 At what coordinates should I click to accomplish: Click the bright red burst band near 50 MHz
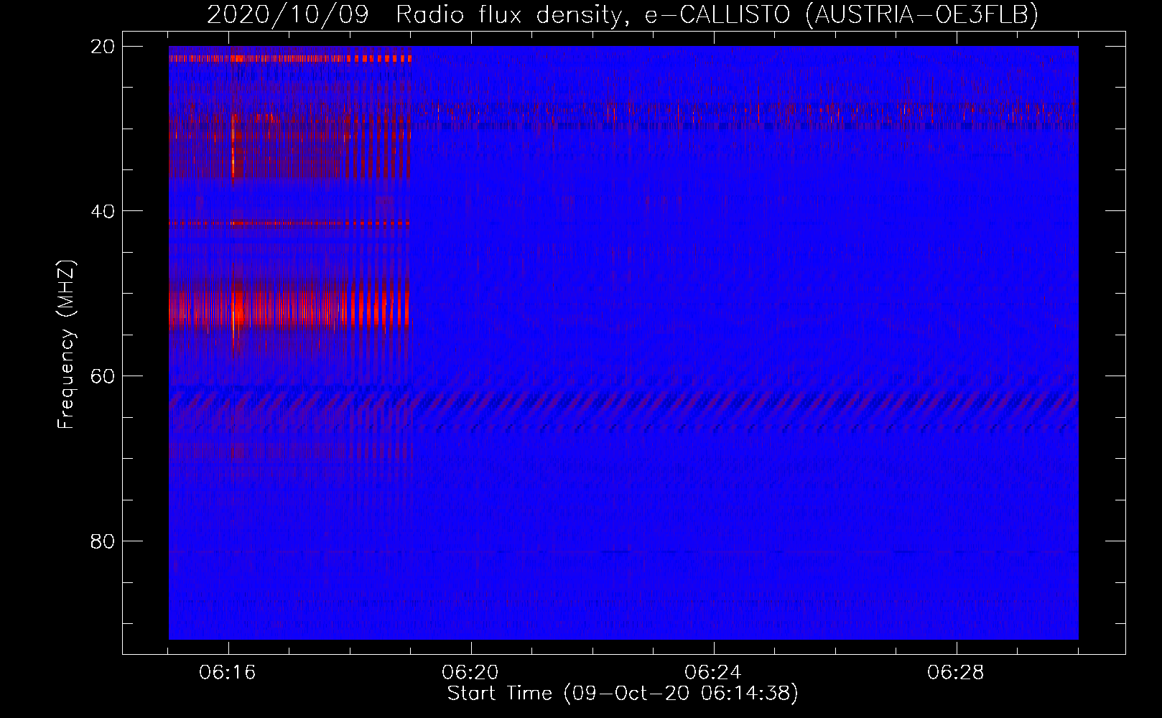coord(289,307)
